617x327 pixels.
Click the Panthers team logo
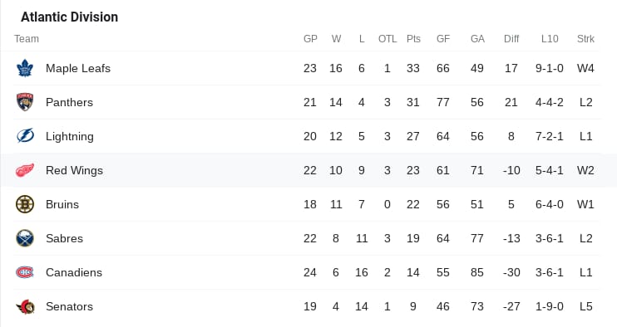25,102
